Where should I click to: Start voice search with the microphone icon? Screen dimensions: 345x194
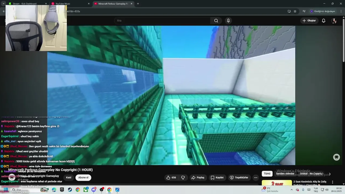click(x=228, y=20)
